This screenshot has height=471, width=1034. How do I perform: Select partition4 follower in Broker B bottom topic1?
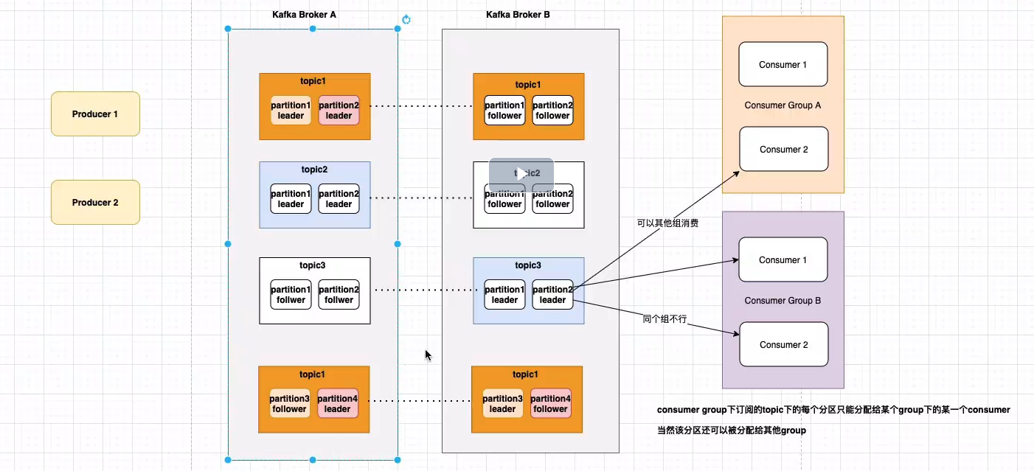tap(550, 404)
